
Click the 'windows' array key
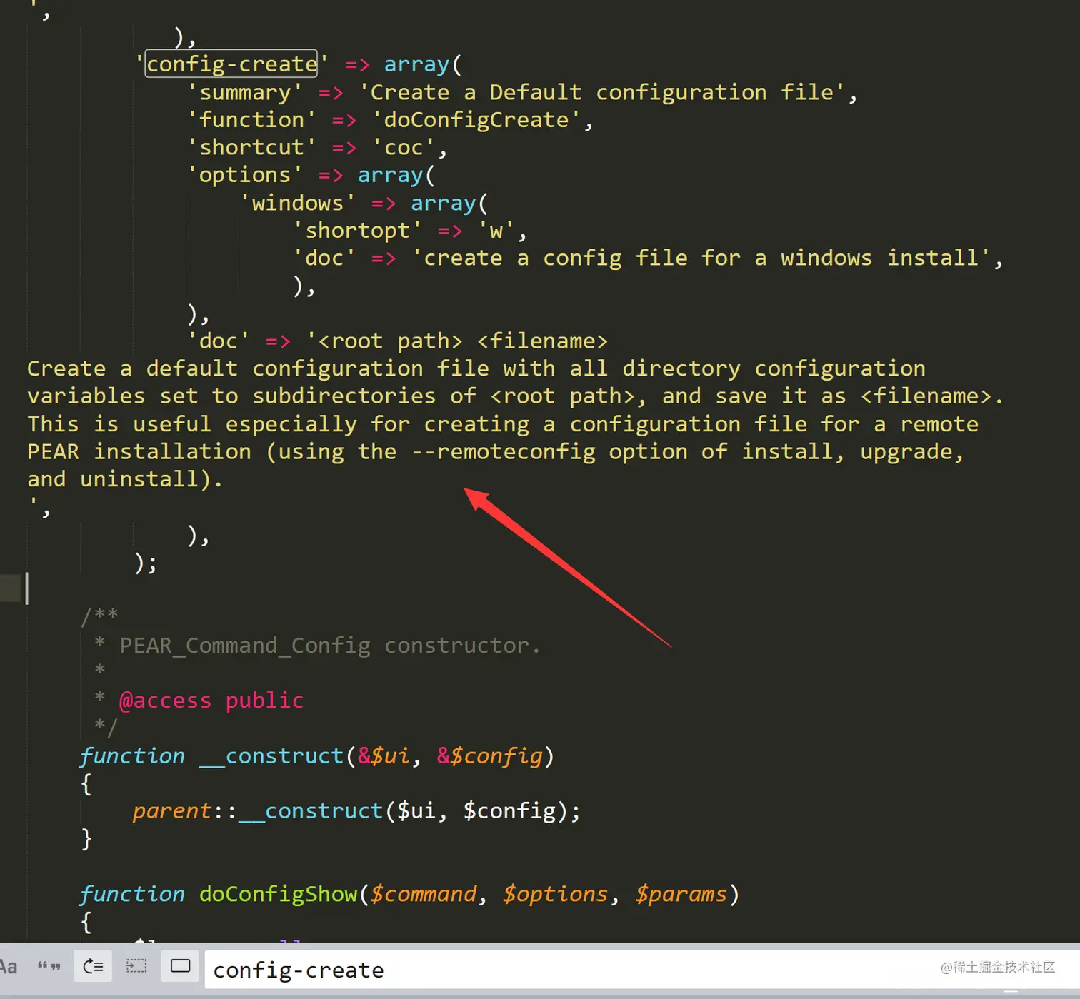point(297,203)
